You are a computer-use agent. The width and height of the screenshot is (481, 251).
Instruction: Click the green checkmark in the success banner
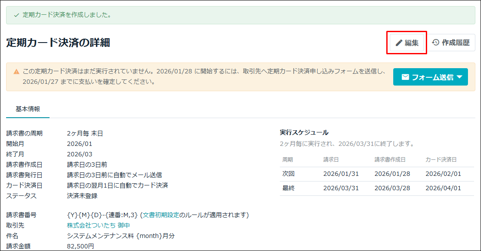17,15
